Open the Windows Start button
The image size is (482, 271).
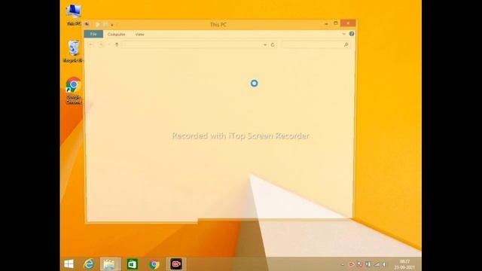69,264
